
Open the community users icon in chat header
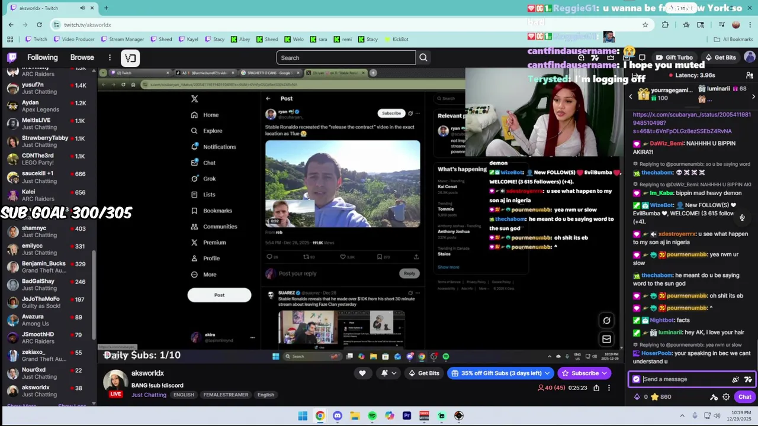point(750,75)
